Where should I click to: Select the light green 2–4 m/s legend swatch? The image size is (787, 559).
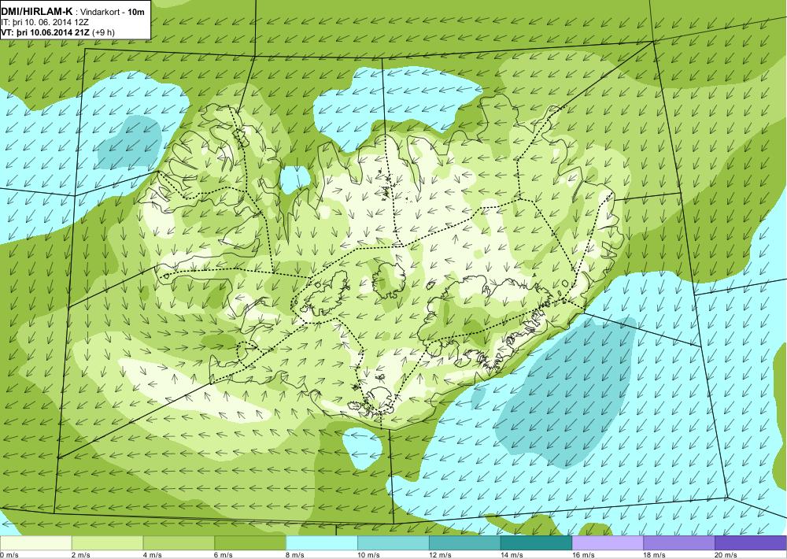(107, 543)
